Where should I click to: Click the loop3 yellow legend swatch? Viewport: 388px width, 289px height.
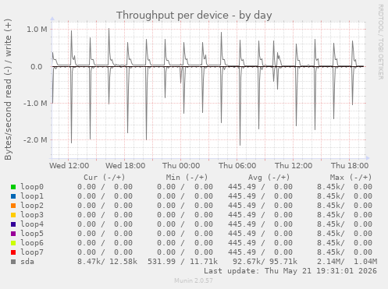coord(13,215)
